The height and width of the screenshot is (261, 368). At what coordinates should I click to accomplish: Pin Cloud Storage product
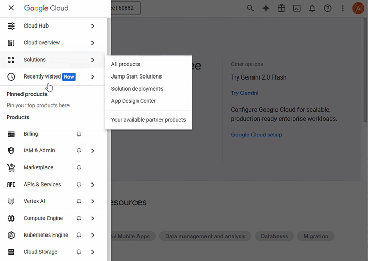[x=79, y=252]
